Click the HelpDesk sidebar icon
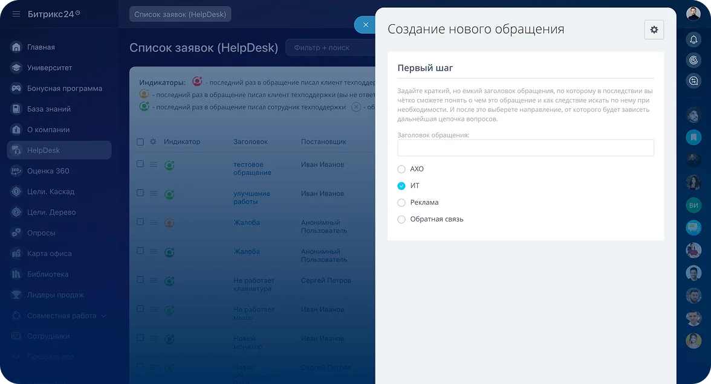This screenshot has height=384, width=711. (x=16, y=150)
